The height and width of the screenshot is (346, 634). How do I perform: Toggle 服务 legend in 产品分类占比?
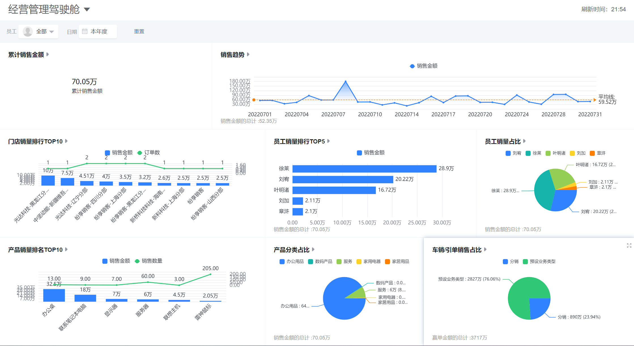344,261
